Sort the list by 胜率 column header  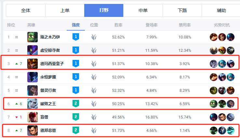pos(118,25)
